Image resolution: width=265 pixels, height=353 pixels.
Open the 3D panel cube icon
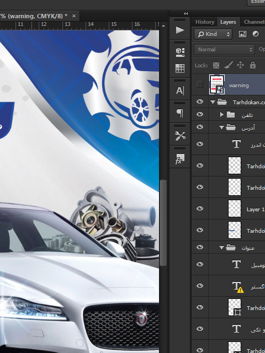coord(180,52)
